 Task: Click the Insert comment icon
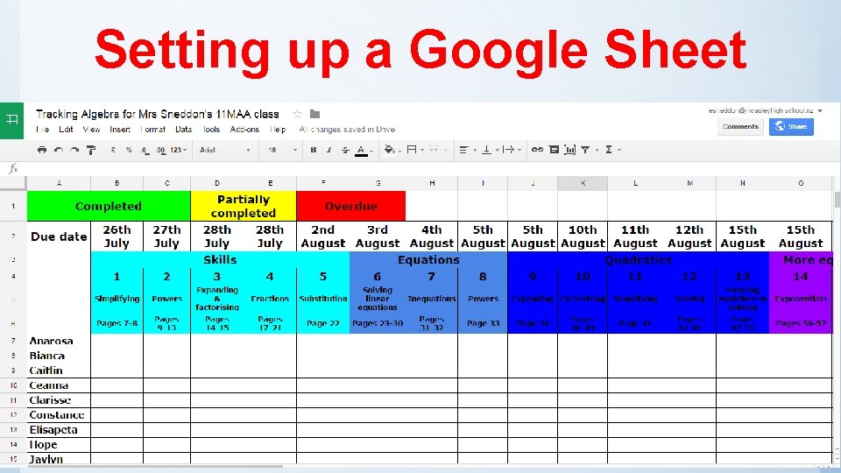pyautogui.click(x=554, y=150)
